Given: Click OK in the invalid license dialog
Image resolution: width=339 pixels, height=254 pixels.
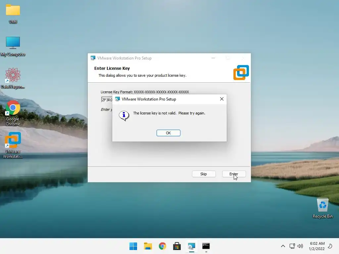Looking at the screenshot, I should (x=168, y=133).
